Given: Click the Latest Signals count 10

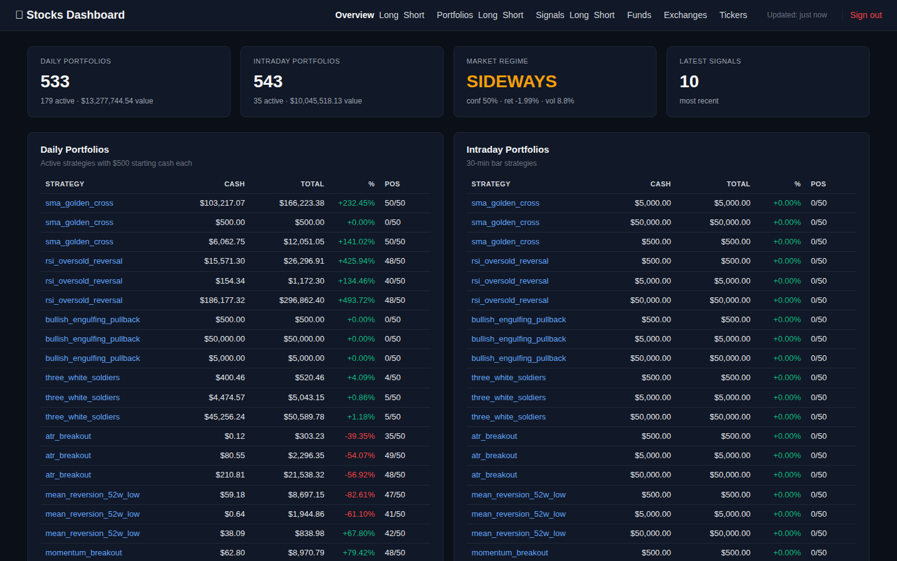Looking at the screenshot, I should point(689,82).
